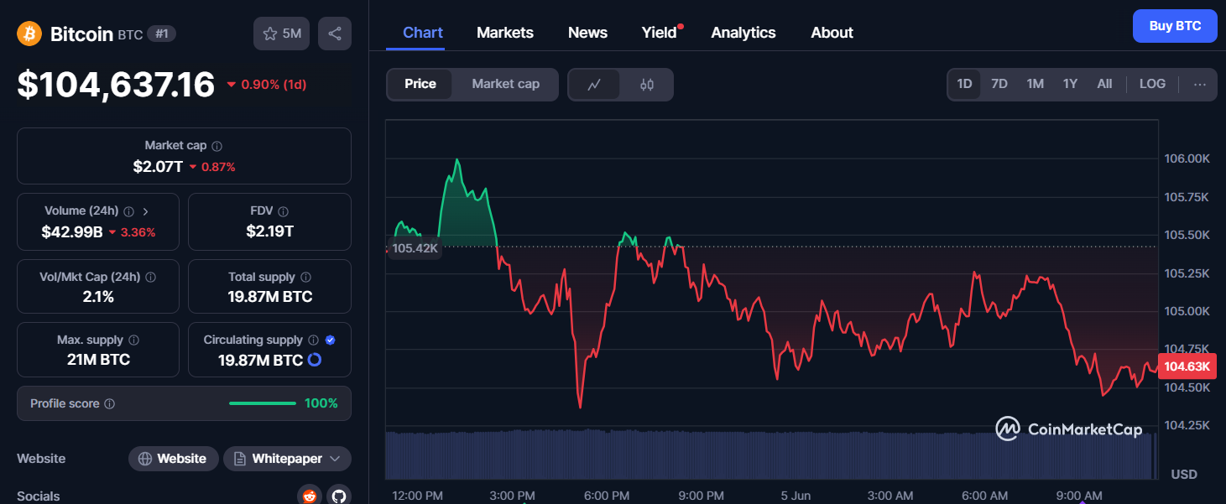The image size is (1226, 504).
Task: Open the Reddit social link icon
Action: tap(310, 496)
